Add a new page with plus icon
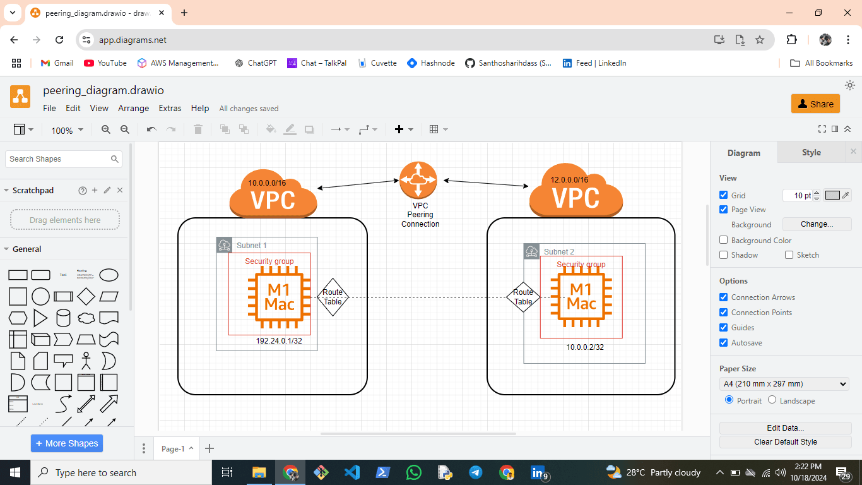862x485 pixels. coord(210,448)
